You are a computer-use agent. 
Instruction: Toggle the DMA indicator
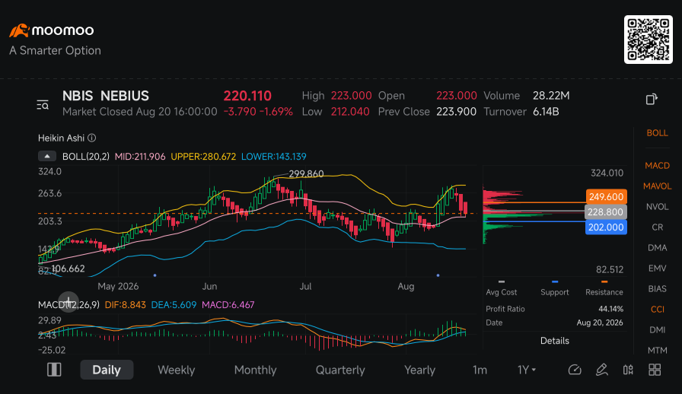[x=657, y=247]
